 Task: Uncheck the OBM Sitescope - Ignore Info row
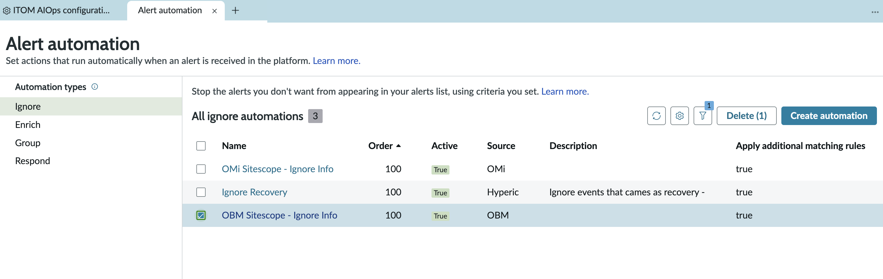pyautogui.click(x=201, y=215)
